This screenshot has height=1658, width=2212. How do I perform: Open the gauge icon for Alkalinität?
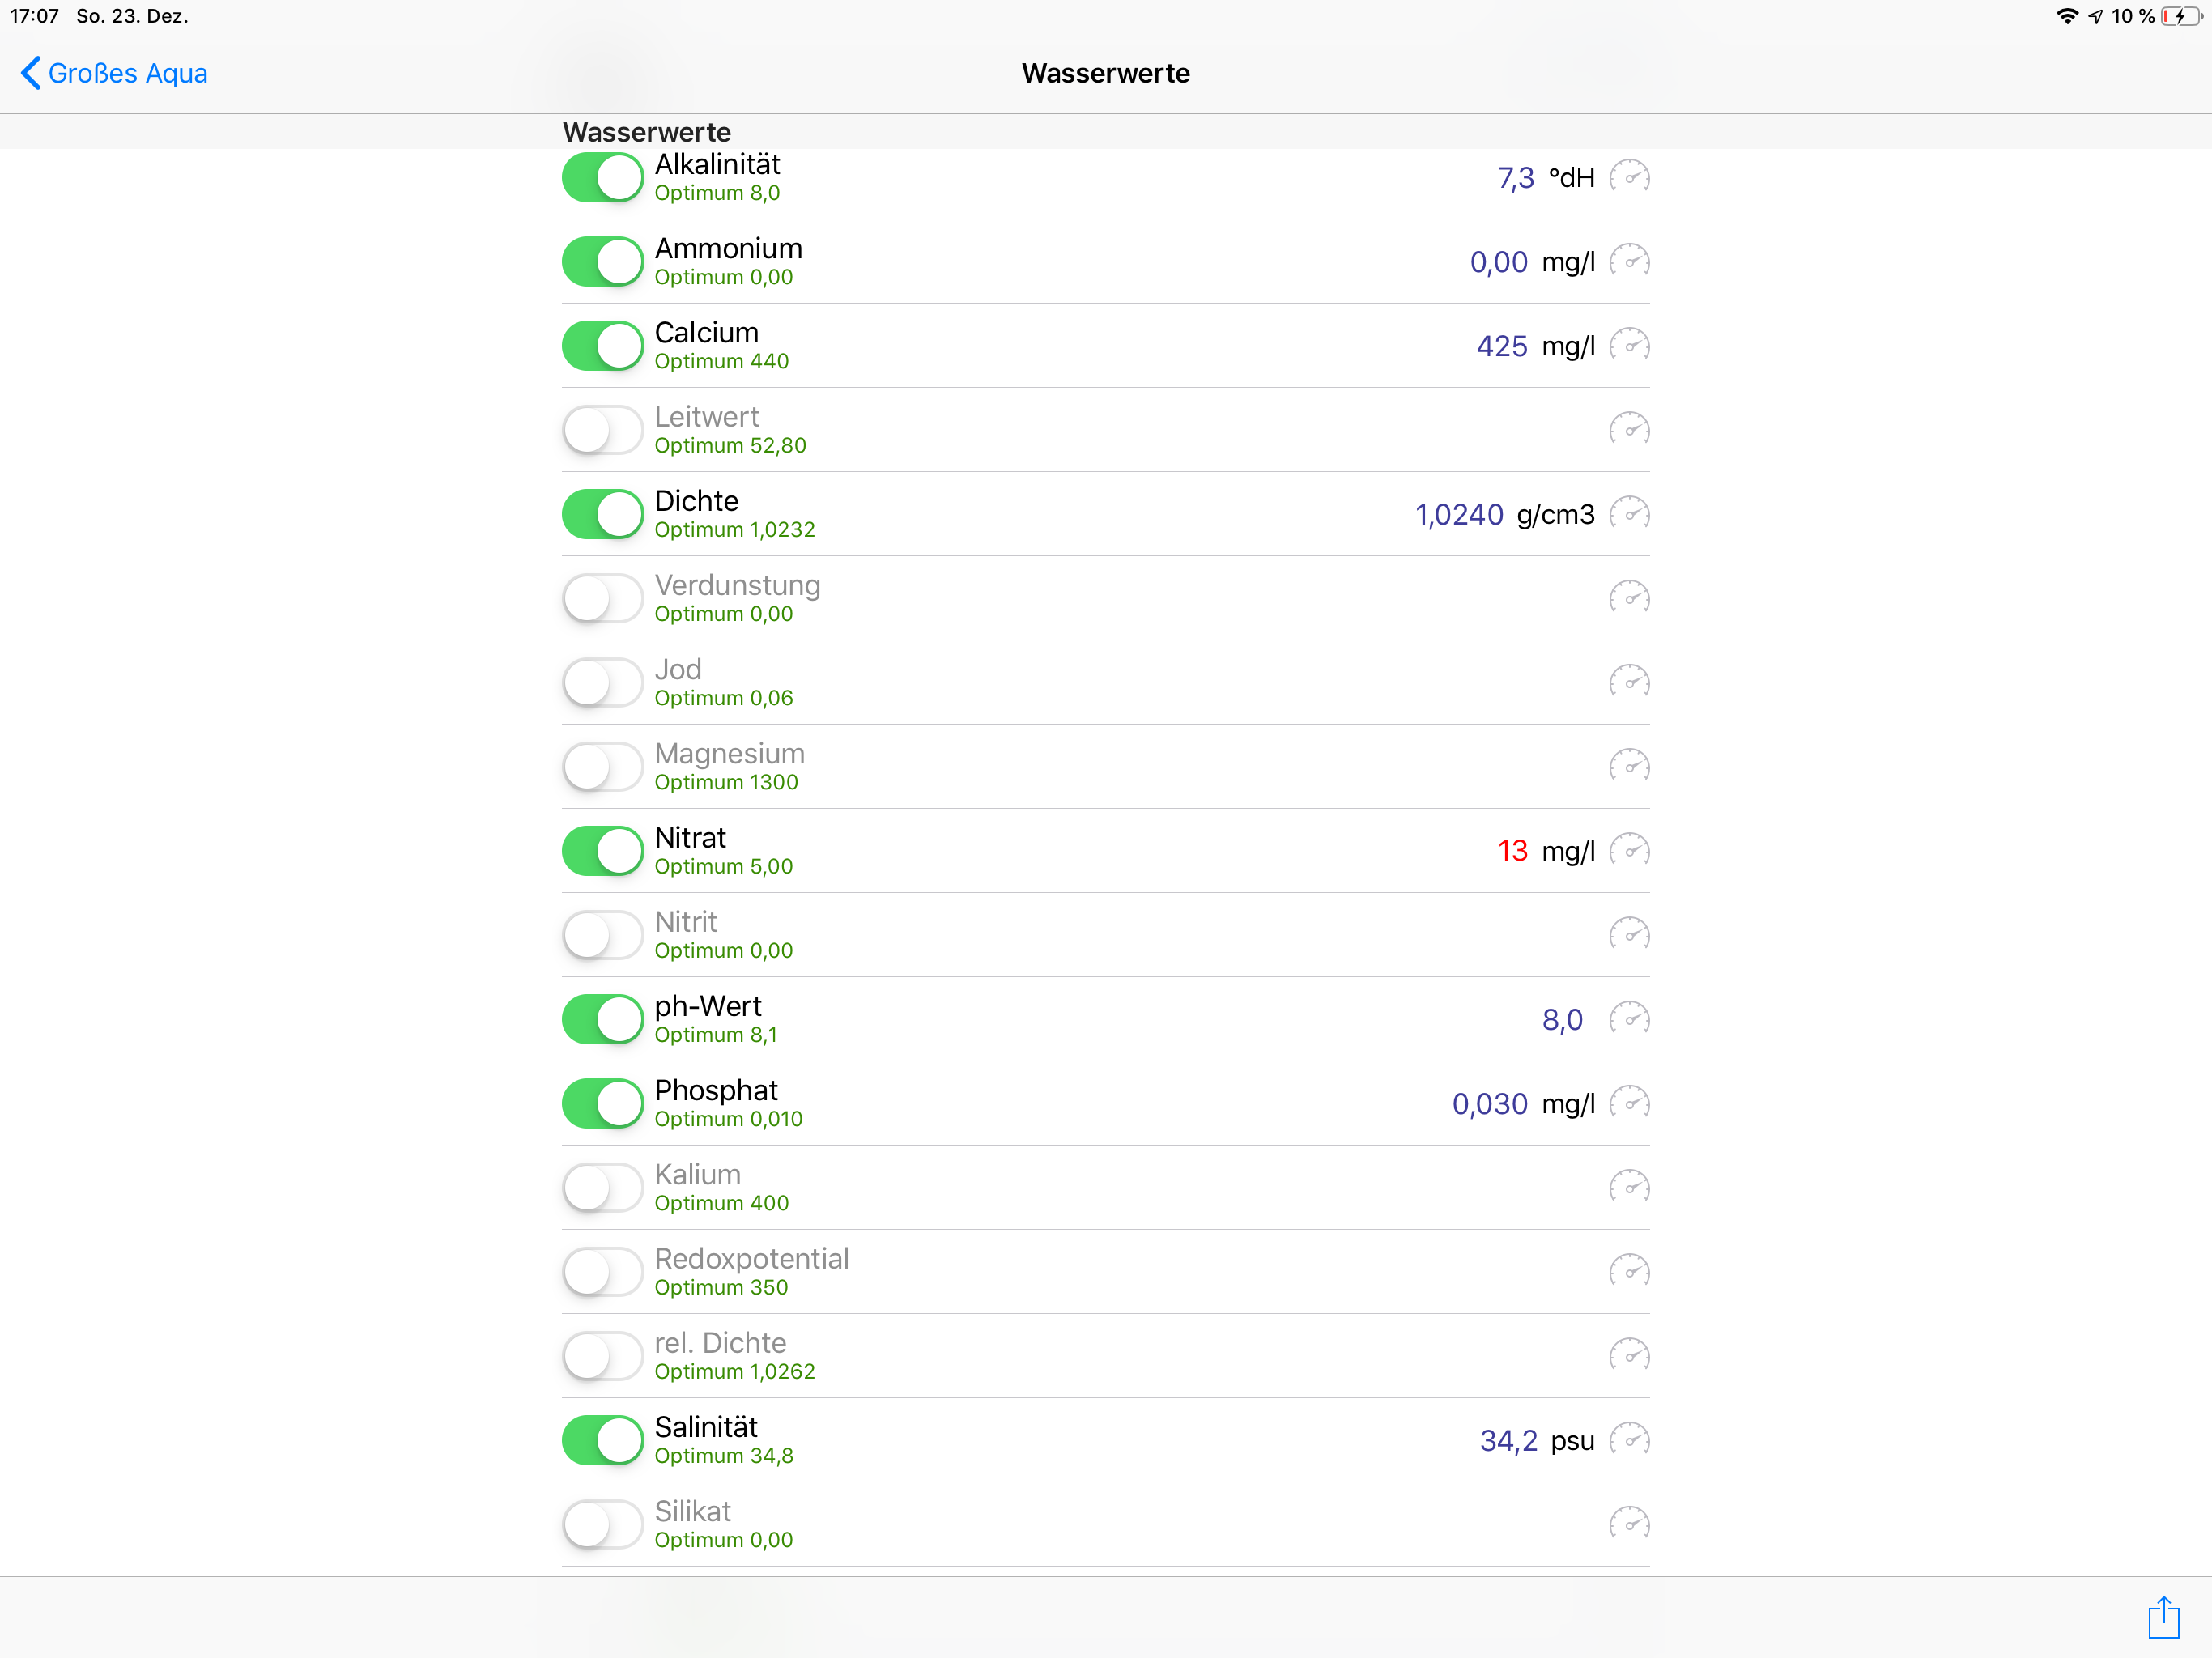[1629, 177]
